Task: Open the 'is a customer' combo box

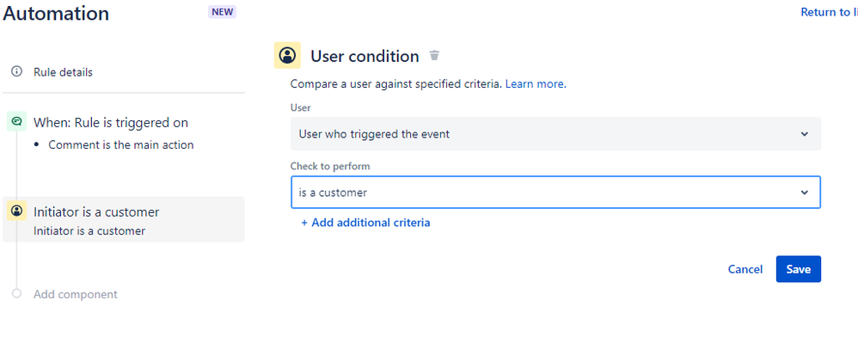Action: (x=555, y=193)
